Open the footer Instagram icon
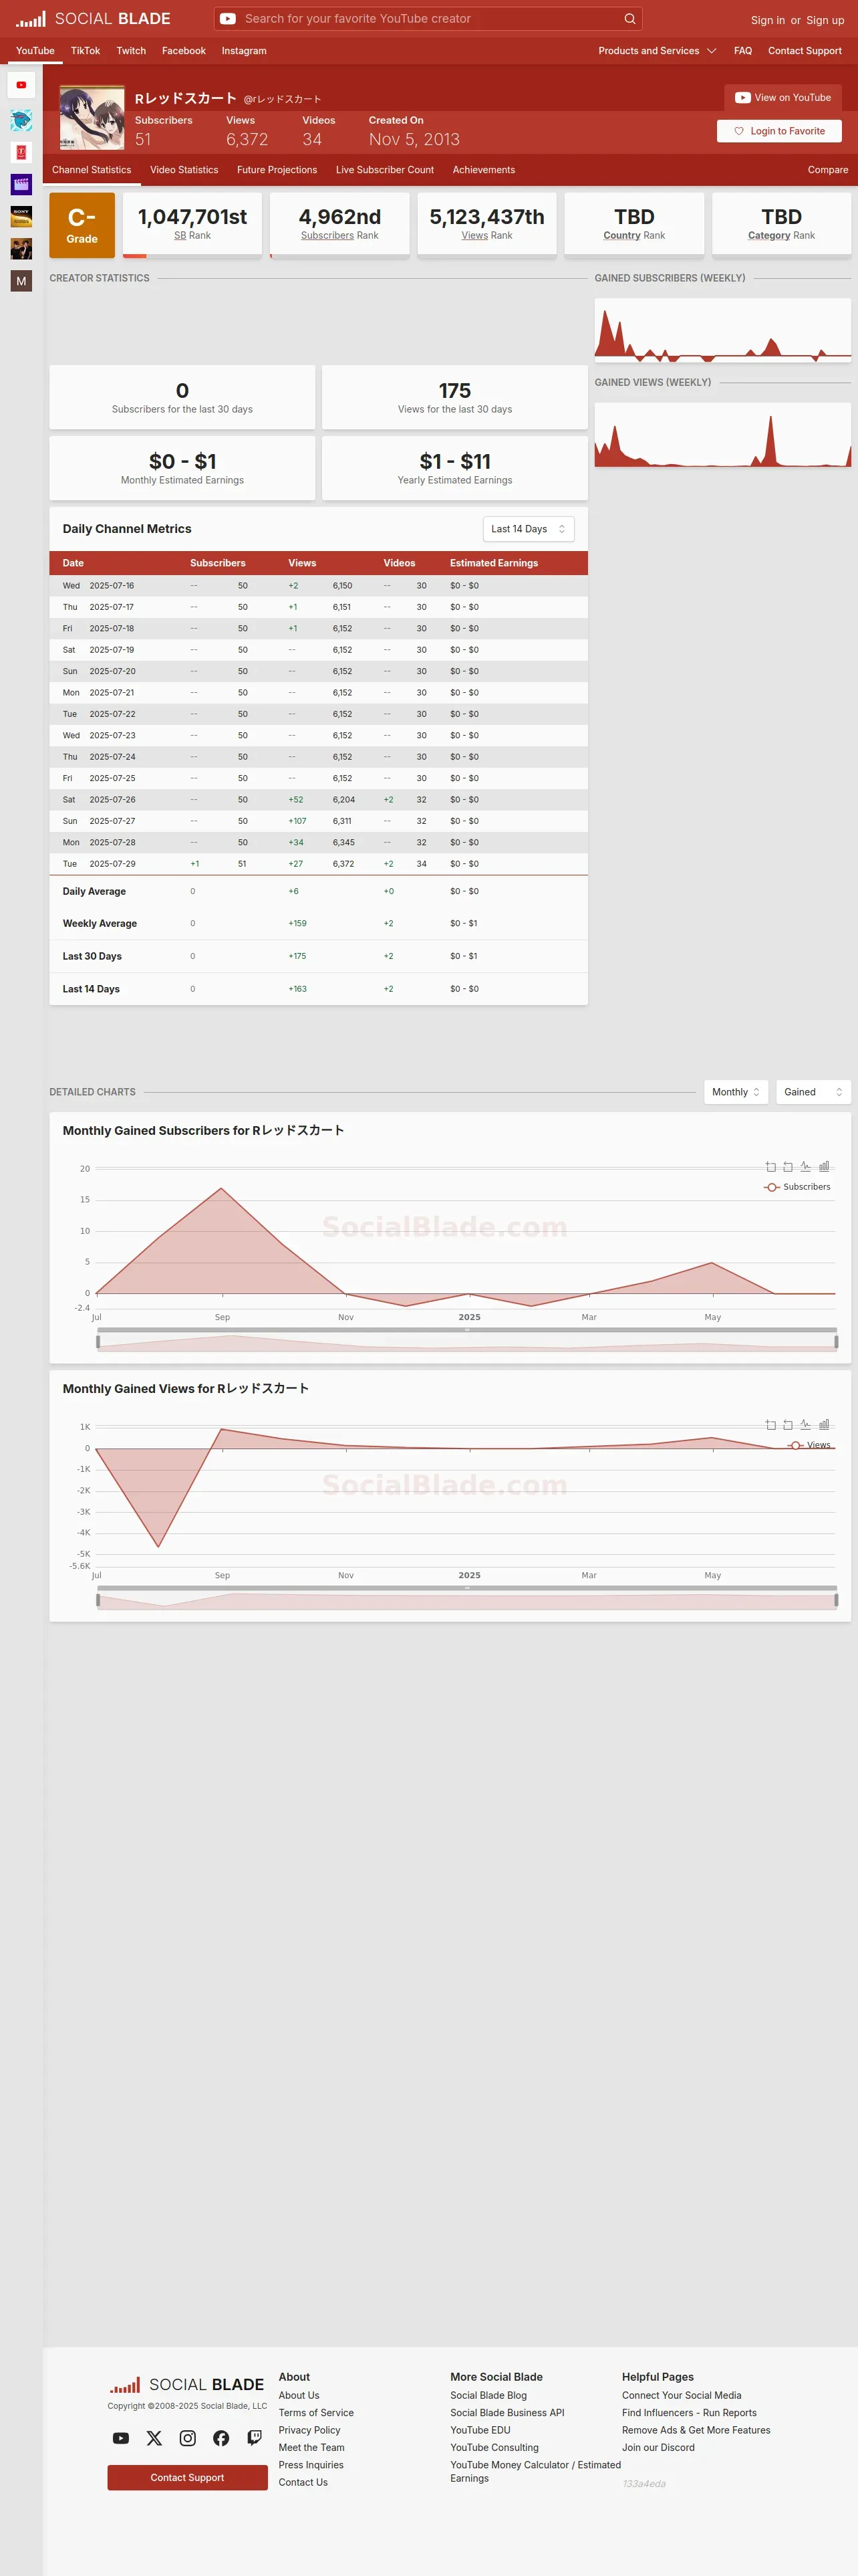 pos(188,2438)
